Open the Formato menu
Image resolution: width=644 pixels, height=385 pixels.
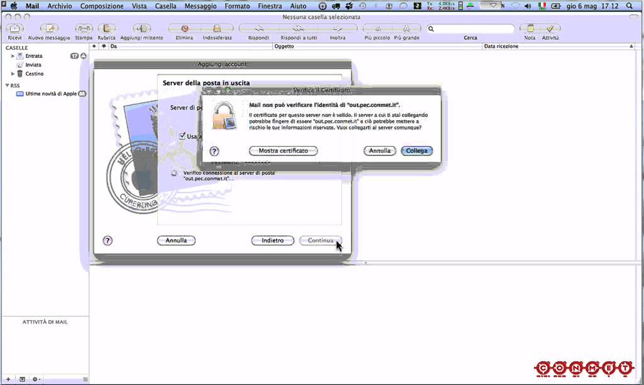click(237, 6)
